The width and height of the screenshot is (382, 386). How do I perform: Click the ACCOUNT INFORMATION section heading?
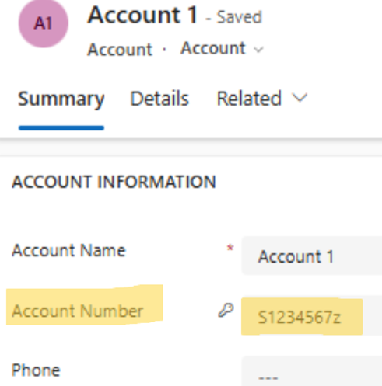pyautogui.click(x=114, y=182)
